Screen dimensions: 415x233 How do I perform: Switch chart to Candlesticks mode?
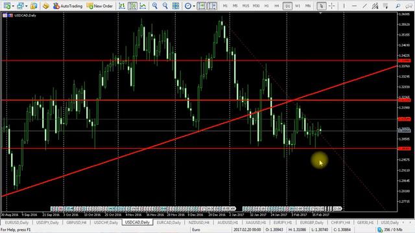click(132, 6)
